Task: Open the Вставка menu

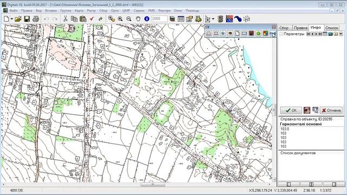Action: click(x=51, y=11)
